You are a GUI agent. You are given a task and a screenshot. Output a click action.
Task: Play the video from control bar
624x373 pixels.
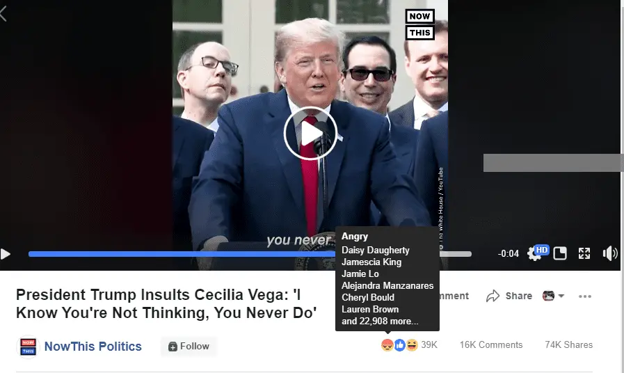(5, 253)
